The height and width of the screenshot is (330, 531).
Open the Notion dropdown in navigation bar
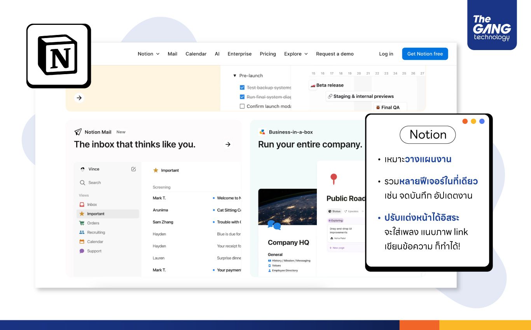click(148, 54)
